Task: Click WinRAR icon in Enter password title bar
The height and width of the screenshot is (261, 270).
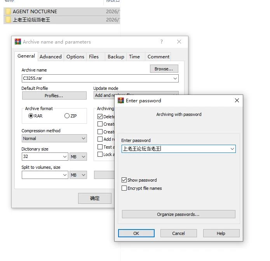Action: (121, 100)
